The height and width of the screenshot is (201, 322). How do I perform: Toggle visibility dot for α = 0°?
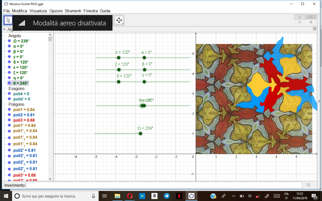tap(9, 46)
